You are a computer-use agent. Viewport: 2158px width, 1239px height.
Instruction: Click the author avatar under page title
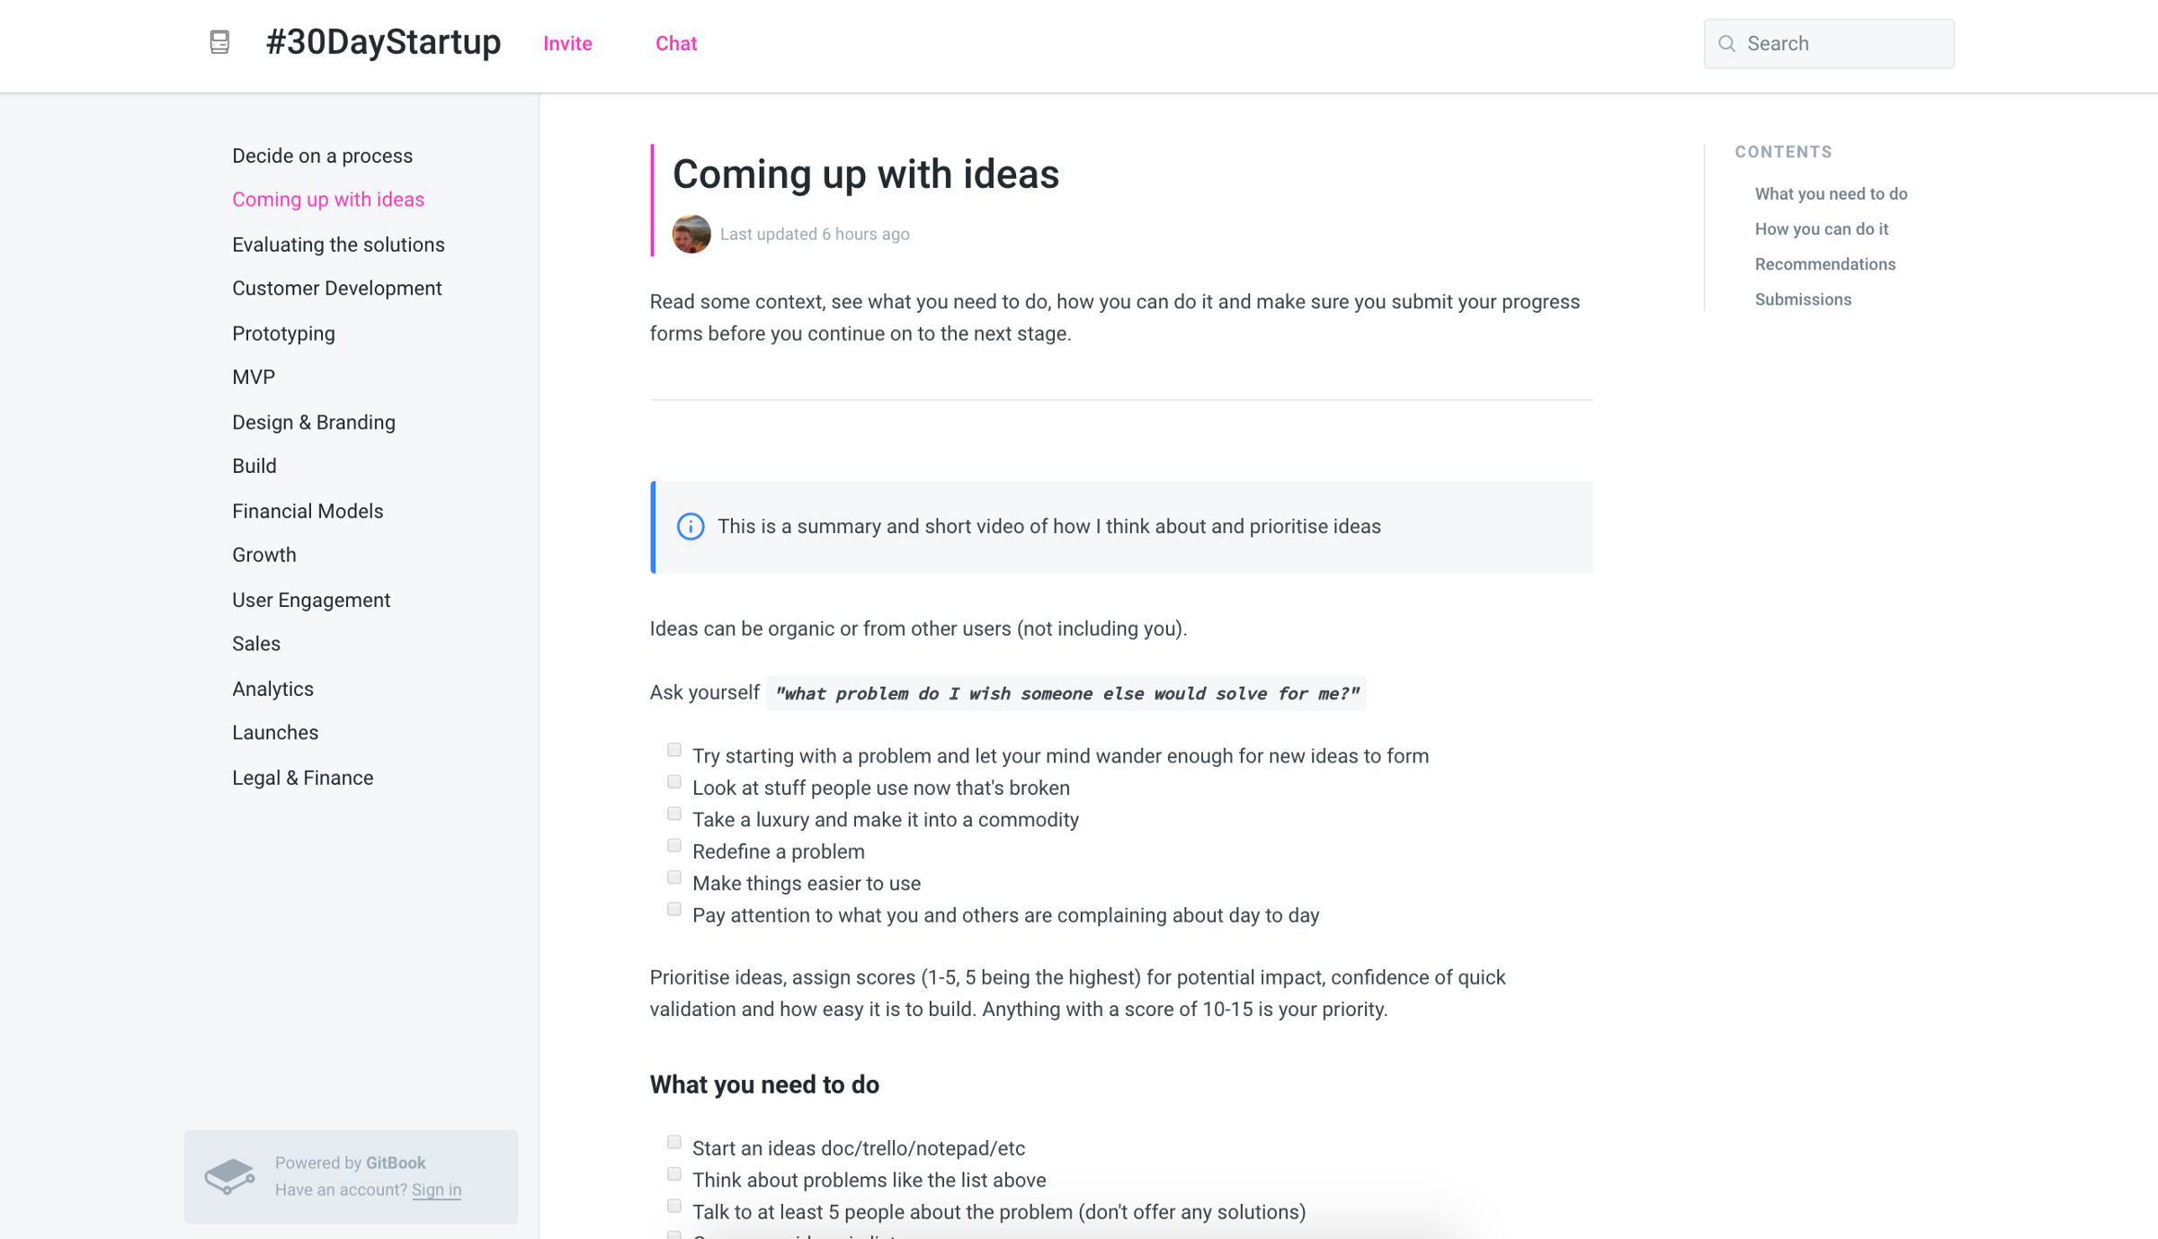tap(691, 234)
